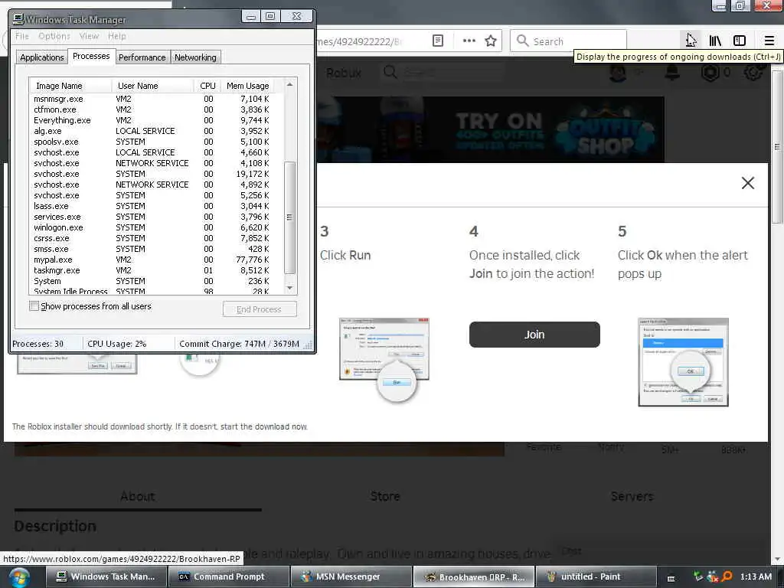Switch to the Performance tab
Image resolution: width=784 pixels, height=588 pixels.
click(x=142, y=57)
